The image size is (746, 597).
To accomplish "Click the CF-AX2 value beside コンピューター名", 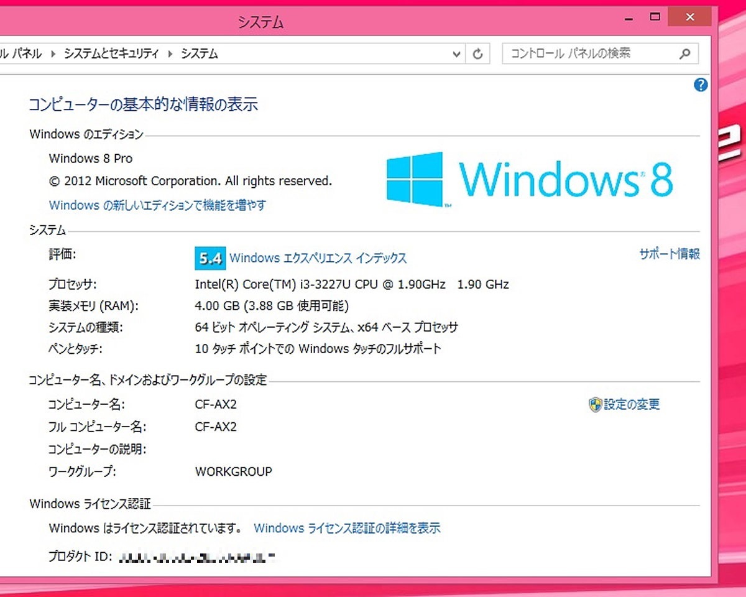I will [216, 405].
